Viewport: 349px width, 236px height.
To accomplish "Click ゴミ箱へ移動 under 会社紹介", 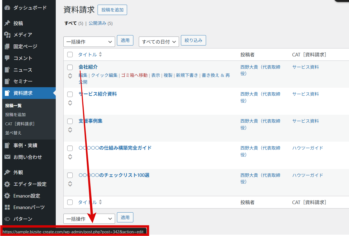I will click(x=134, y=75).
